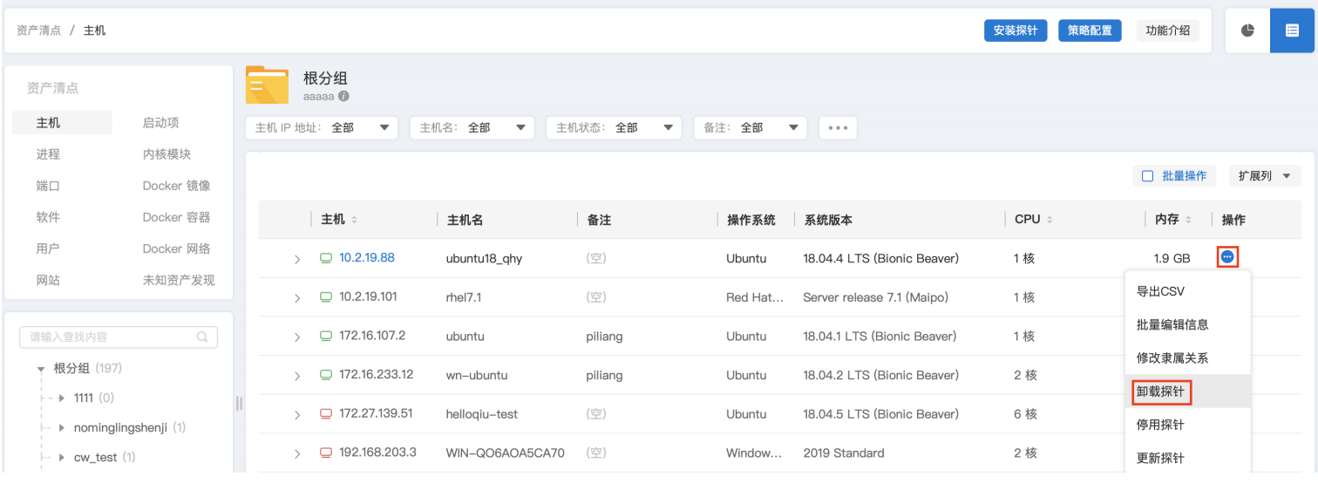The image size is (1318, 483).
Task: Sort by the CPU column arrows
Action: pyautogui.click(x=1050, y=220)
